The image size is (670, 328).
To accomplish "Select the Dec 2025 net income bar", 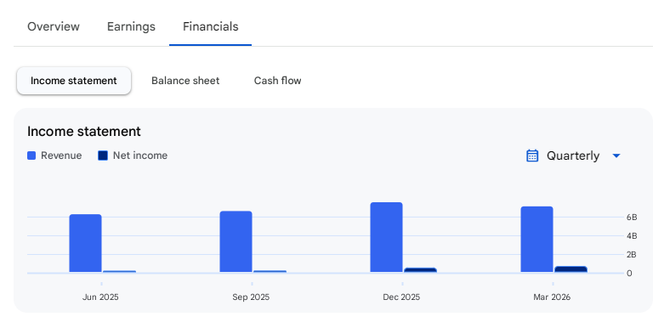I will coord(420,270).
